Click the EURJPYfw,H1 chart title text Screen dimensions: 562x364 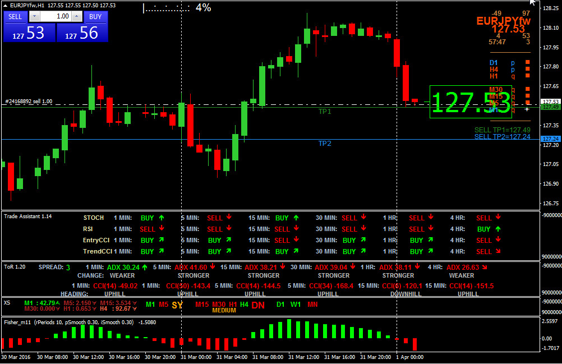coord(27,6)
